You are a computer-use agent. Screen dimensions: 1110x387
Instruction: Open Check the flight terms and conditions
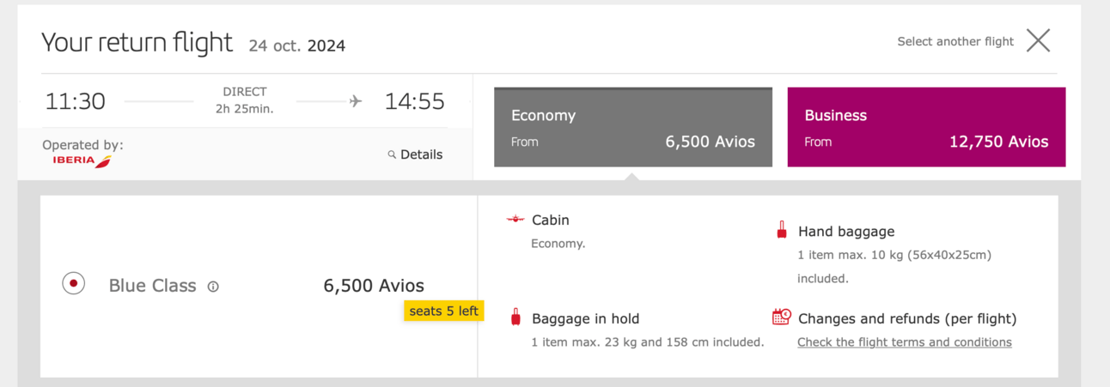point(905,342)
